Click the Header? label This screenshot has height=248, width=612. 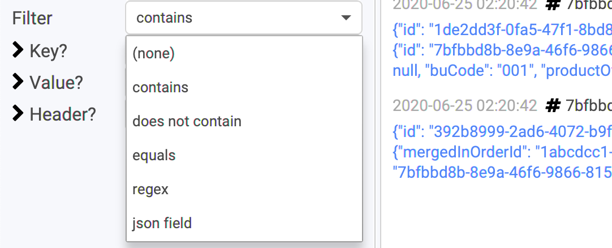tap(63, 114)
